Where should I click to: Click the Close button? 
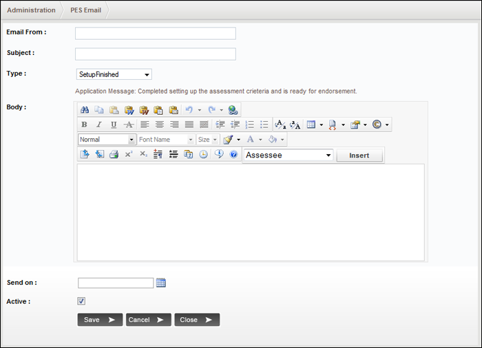[197, 320]
